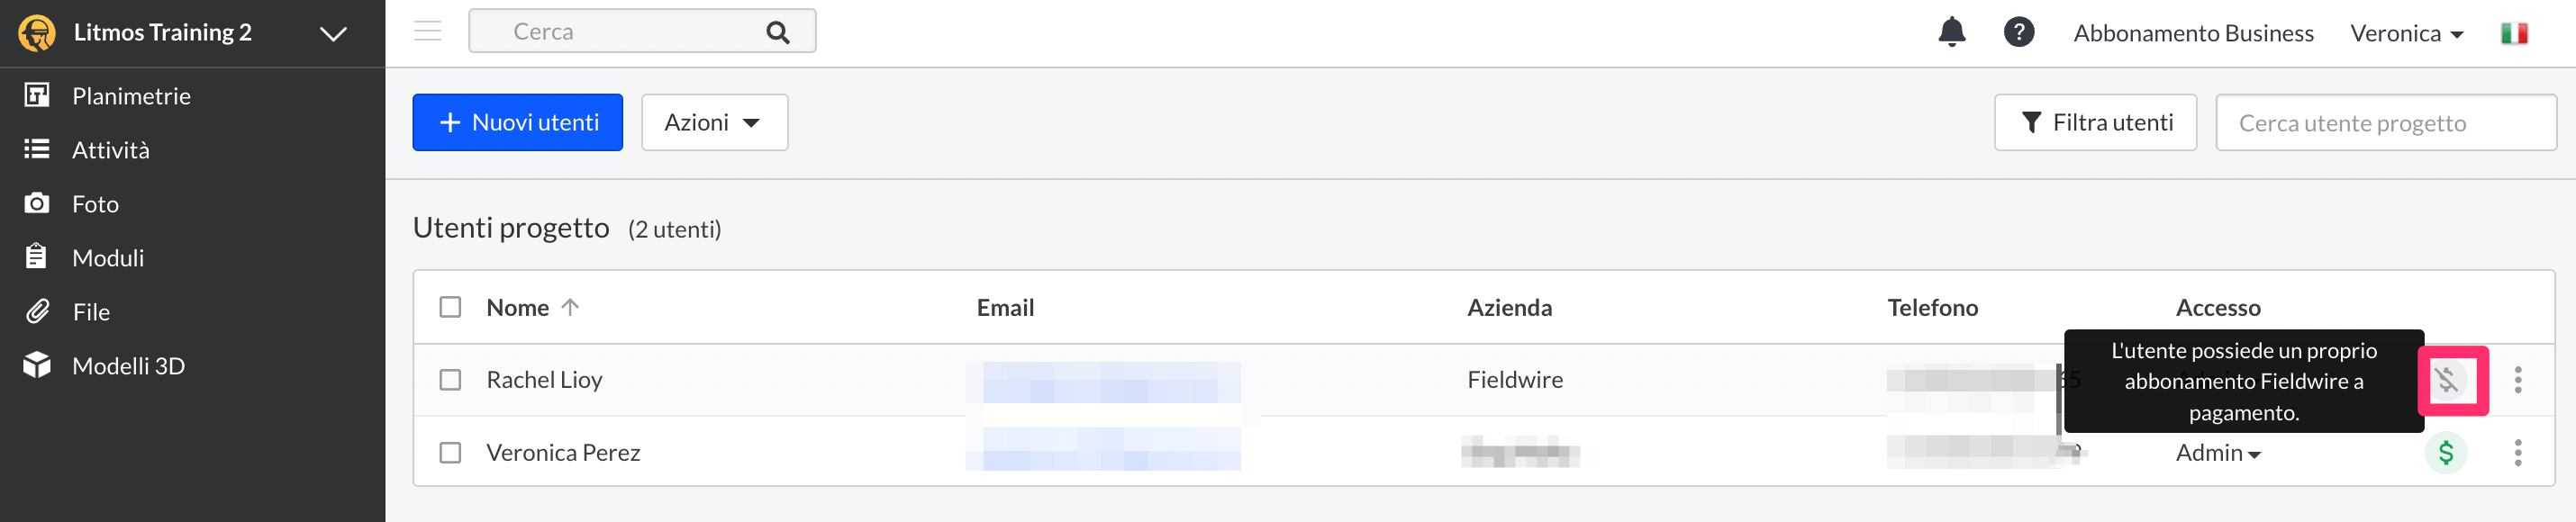Toggle the hamburger sidebar menu icon
Screen dimensions: 2576x522
(428, 31)
